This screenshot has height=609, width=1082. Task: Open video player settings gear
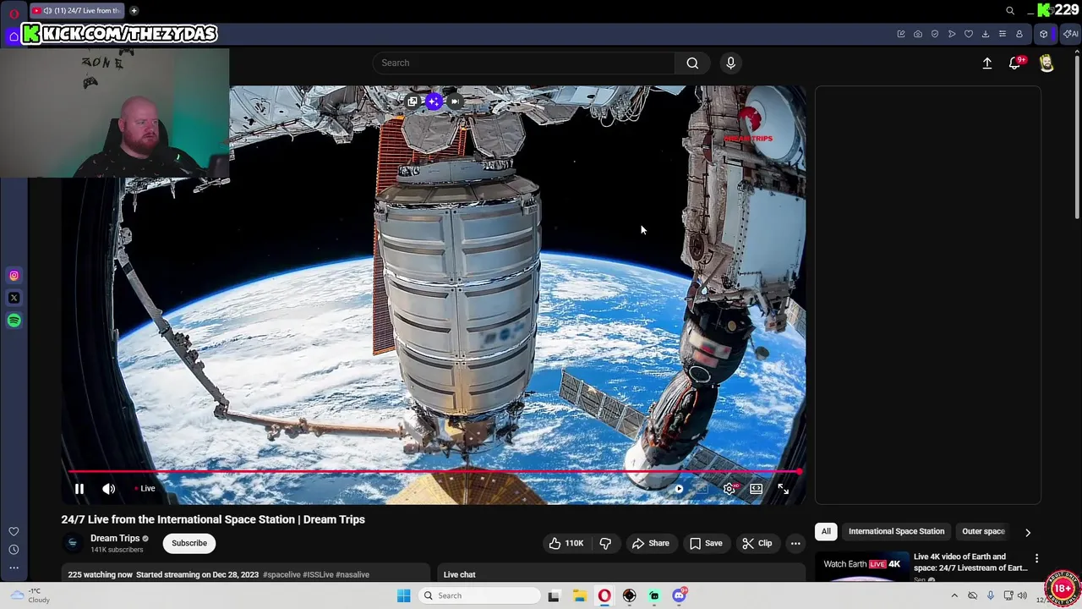coord(730,489)
